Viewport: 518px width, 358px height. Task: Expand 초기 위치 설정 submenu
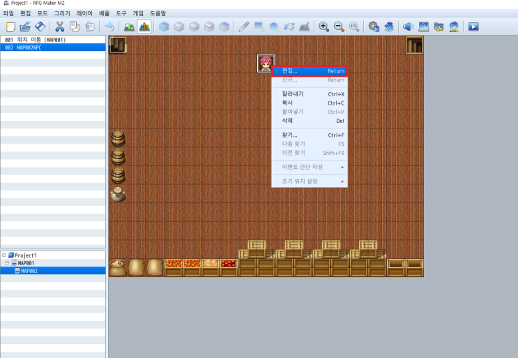pyautogui.click(x=310, y=181)
